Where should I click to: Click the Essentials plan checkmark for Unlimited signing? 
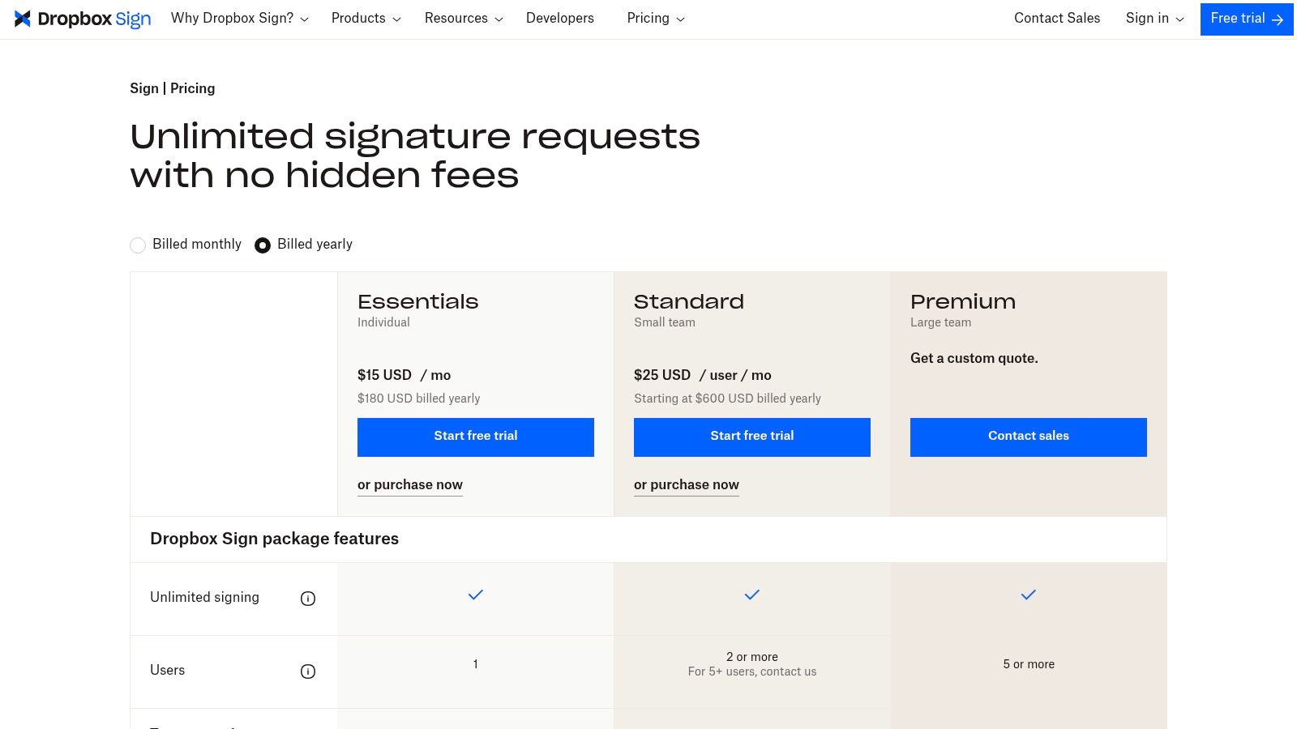pyautogui.click(x=475, y=595)
